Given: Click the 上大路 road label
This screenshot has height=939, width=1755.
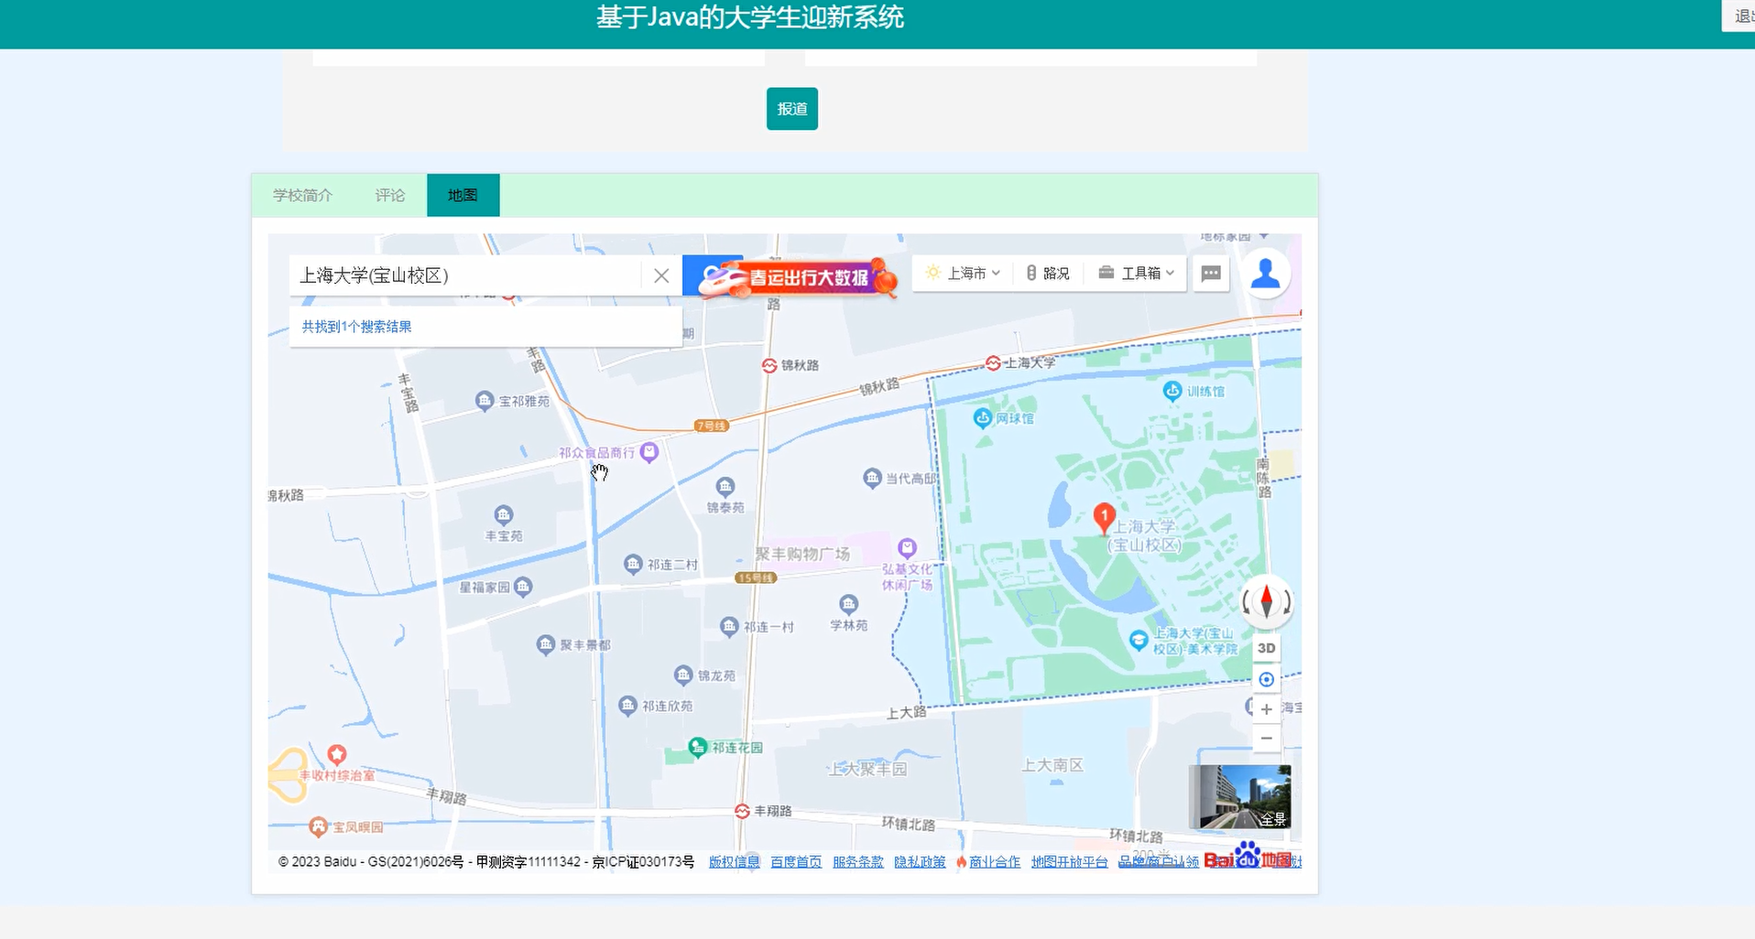Looking at the screenshot, I should (x=907, y=712).
